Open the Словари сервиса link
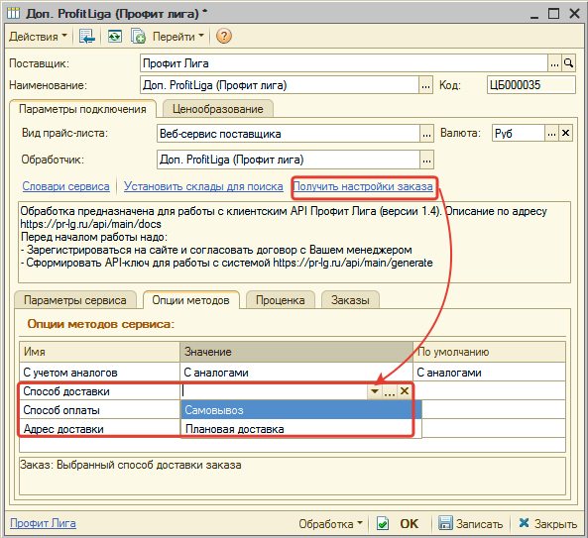The height and width of the screenshot is (538, 588). tap(66, 186)
